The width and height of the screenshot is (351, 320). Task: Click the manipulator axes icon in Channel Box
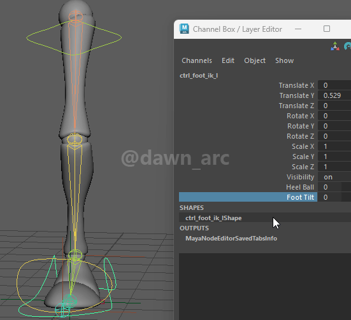tap(335, 46)
